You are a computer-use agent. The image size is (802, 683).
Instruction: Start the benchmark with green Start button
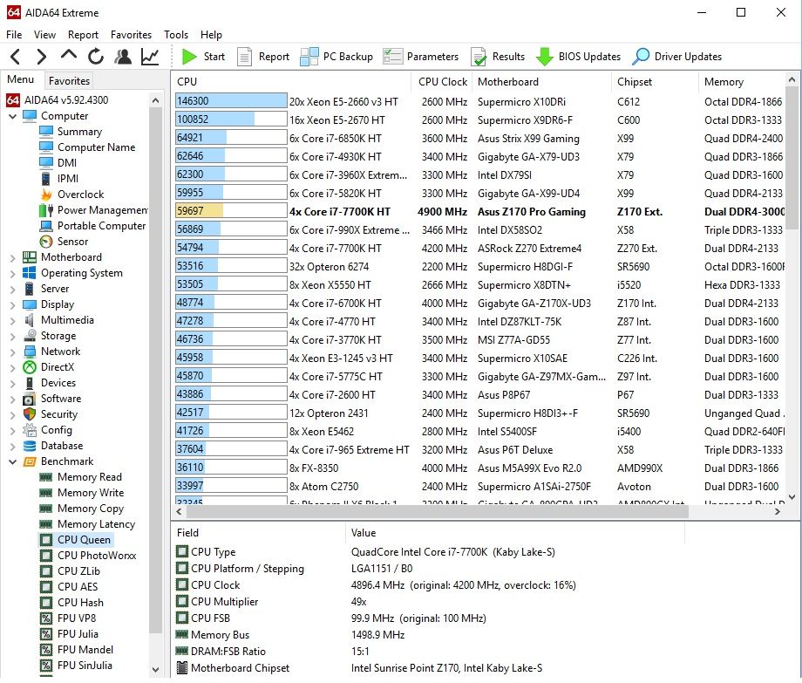tap(203, 57)
